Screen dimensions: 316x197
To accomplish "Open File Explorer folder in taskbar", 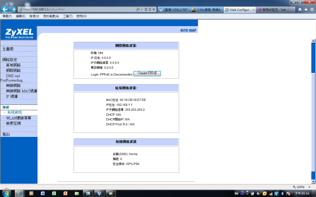I will tap(77, 194).
